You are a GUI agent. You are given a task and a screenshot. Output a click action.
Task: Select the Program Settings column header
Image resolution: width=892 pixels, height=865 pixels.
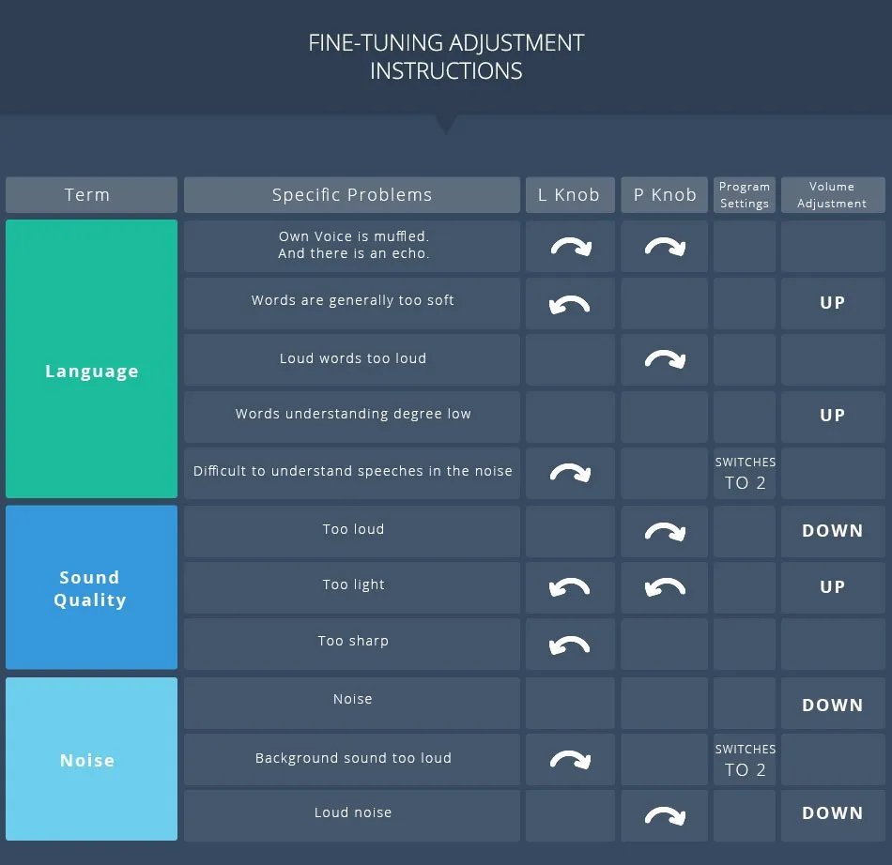(x=745, y=195)
